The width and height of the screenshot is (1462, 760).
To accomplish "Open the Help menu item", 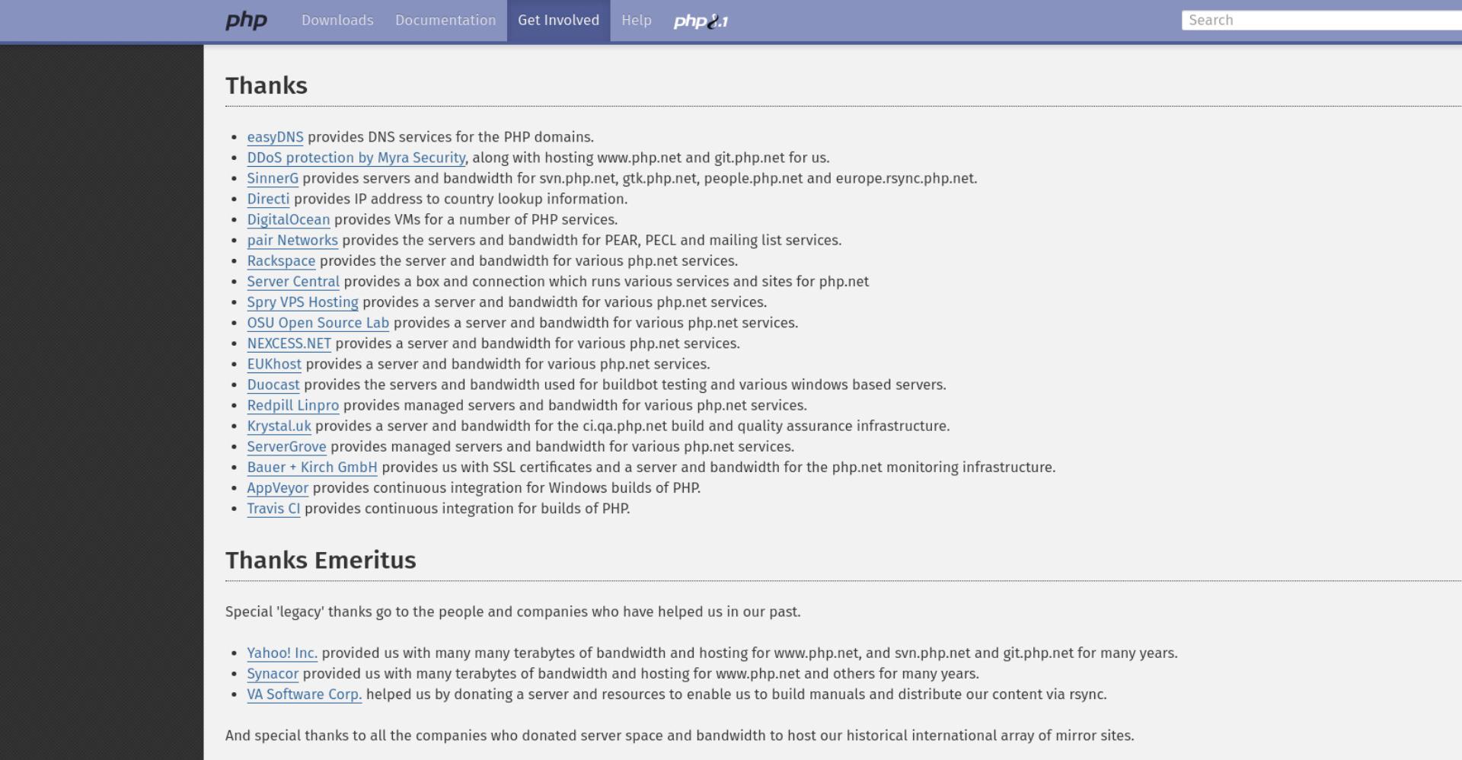I will [637, 21].
